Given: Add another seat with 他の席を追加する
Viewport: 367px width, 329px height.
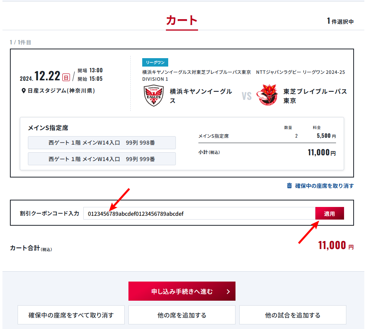Looking at the screenshot, I should [182, 315].
